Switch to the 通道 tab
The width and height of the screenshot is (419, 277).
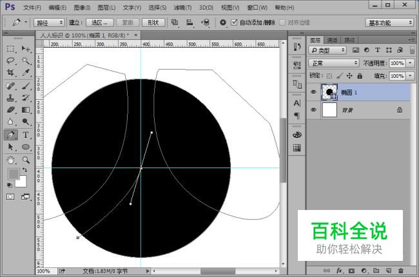click(332, 40)
